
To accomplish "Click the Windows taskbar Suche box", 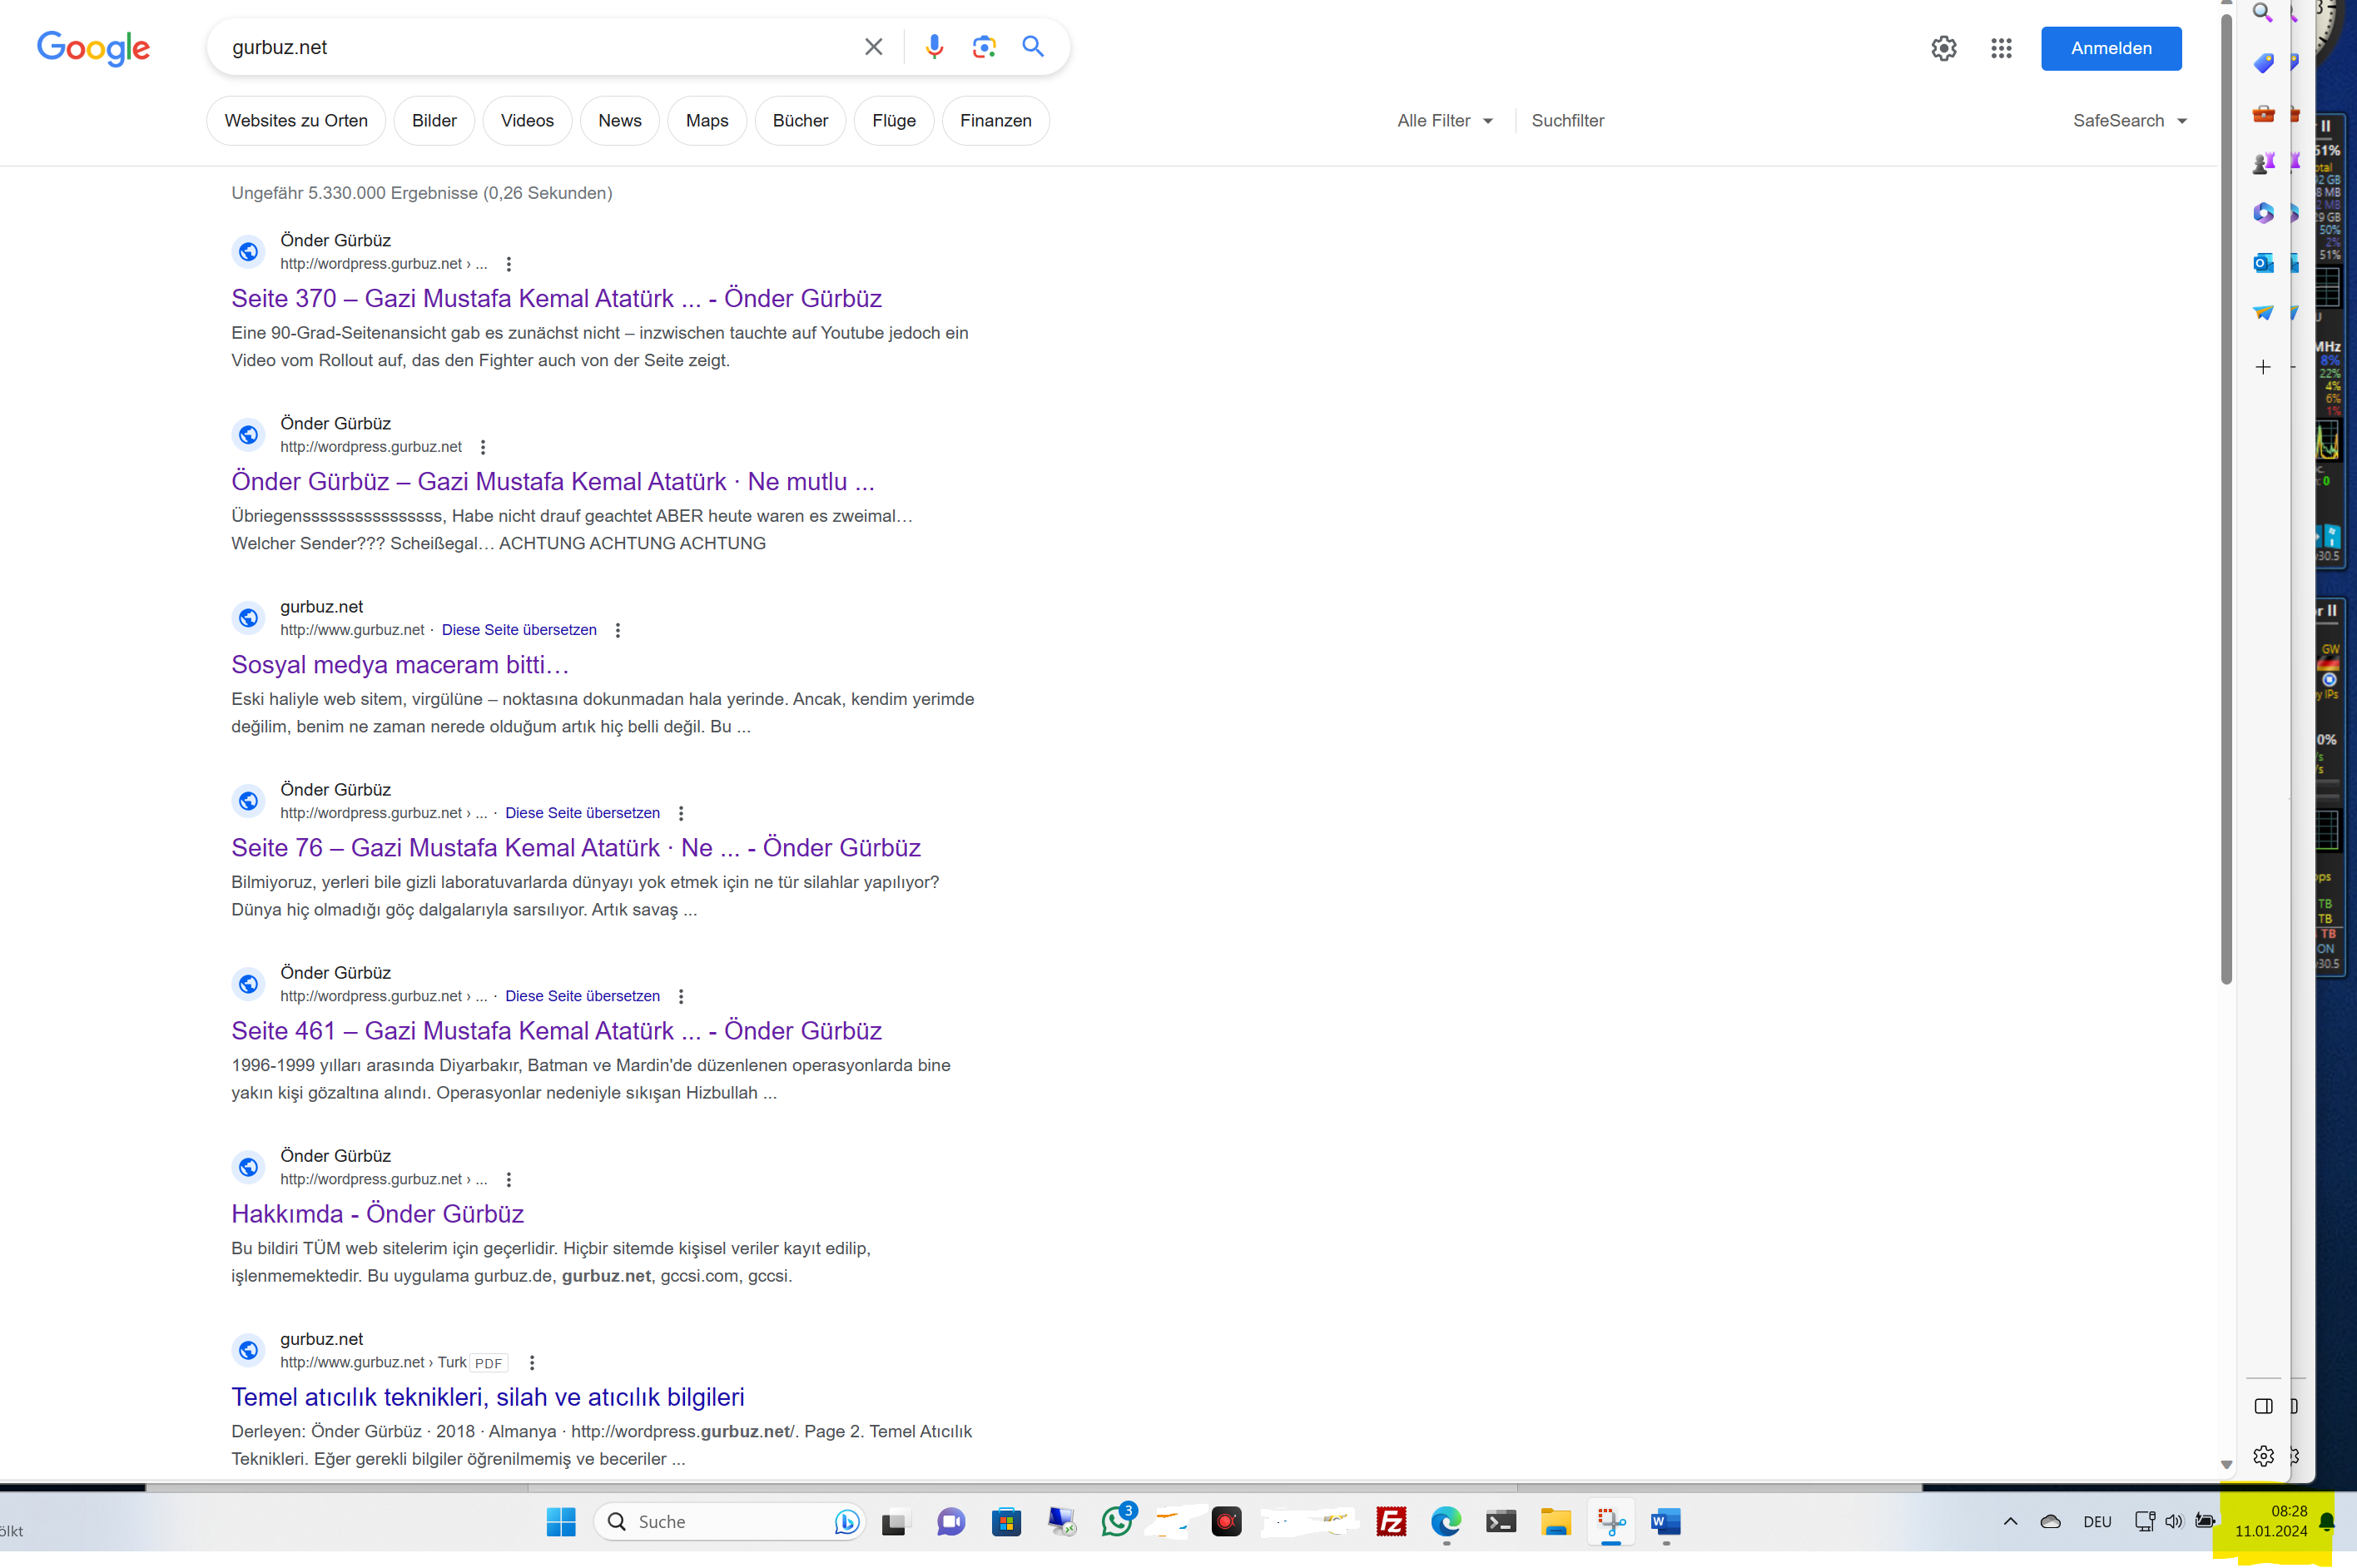I will pos(728,1522).
